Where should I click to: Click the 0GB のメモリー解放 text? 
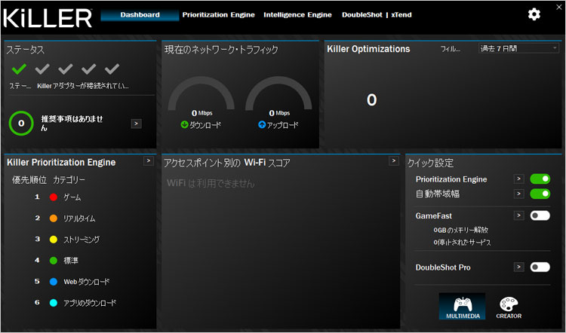460,230
